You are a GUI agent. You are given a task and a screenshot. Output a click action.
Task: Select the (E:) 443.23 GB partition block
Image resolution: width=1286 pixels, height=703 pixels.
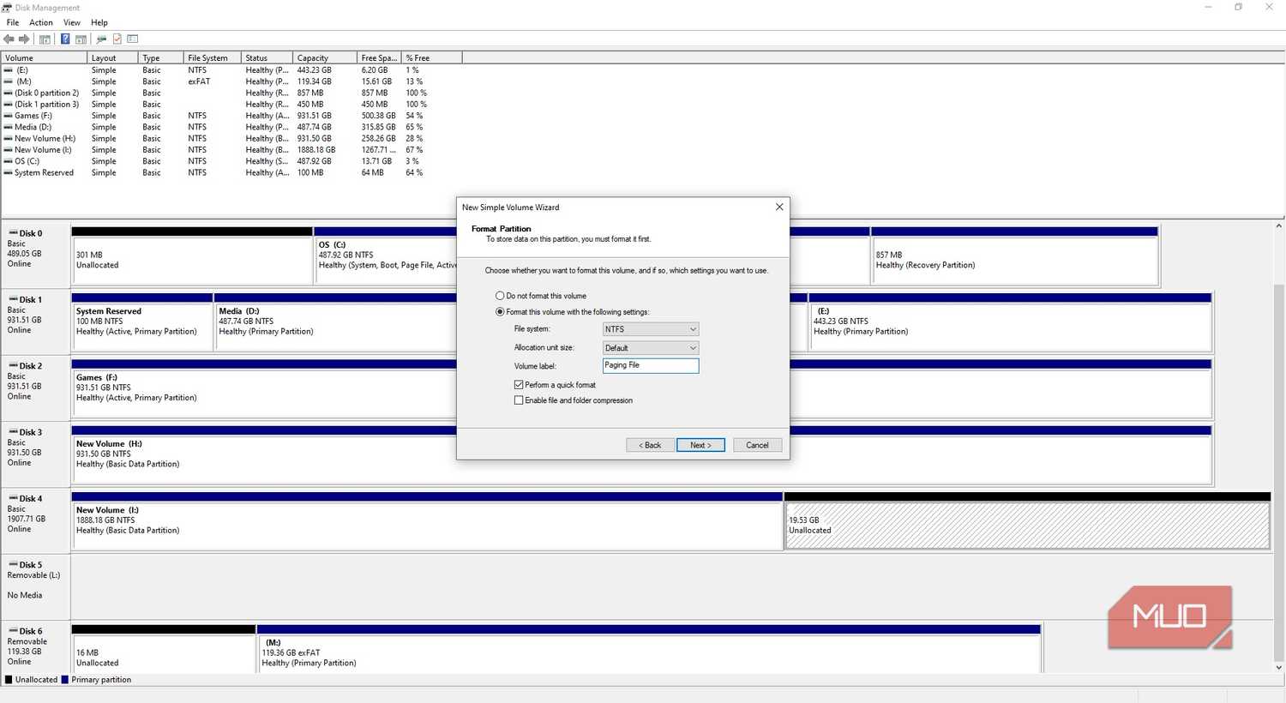1010,322
